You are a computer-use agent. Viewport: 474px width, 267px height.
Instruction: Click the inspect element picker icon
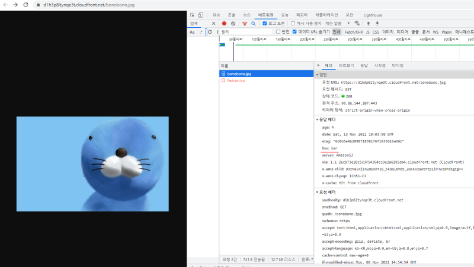[193, 15]
